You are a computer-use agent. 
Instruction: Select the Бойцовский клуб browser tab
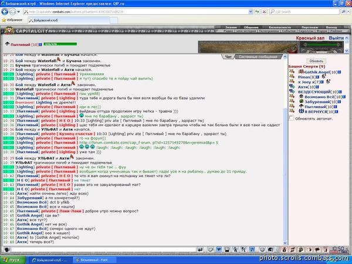69,21
